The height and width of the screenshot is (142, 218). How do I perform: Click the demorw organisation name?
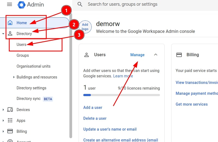[x=108, y=24]
